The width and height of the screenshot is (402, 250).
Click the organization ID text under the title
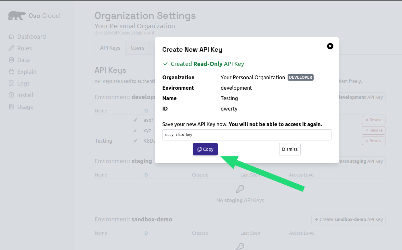click(x=124, y=33)
